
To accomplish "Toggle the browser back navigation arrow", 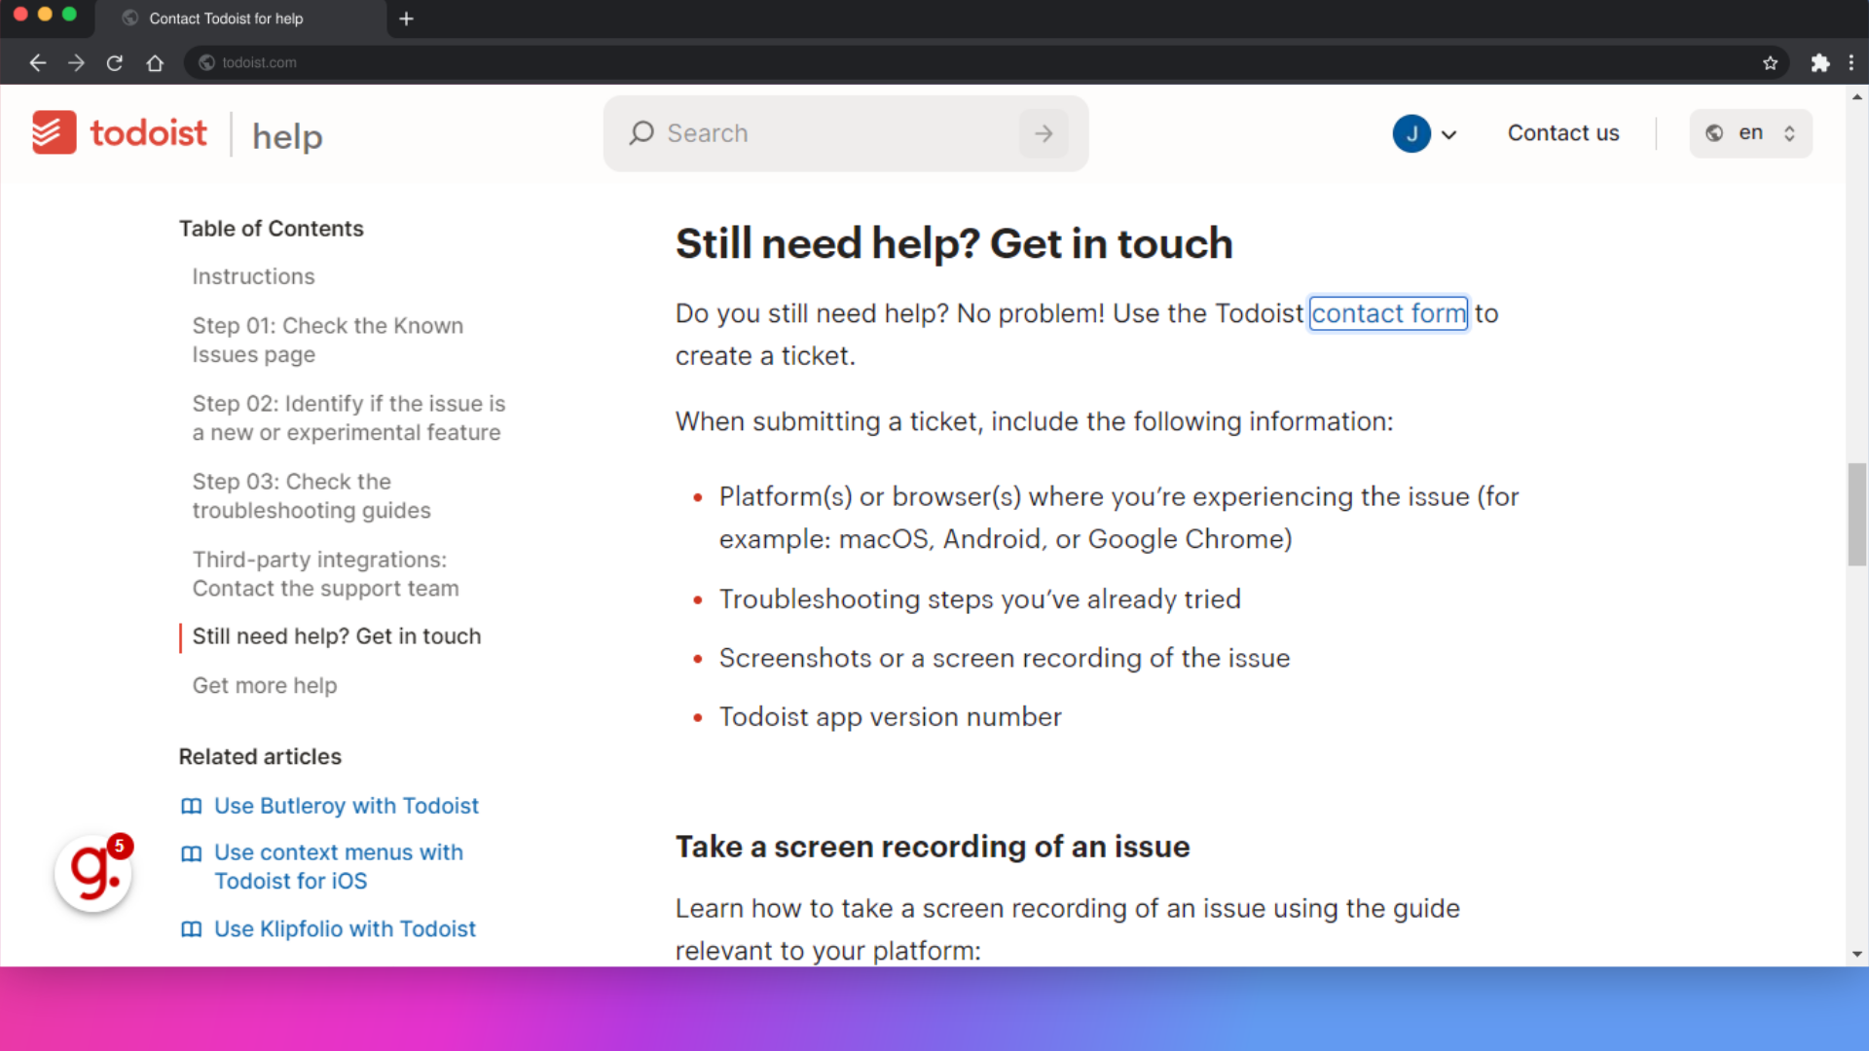I will pos(37,61).
